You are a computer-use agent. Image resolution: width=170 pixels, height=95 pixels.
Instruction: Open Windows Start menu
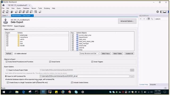(x=4, y=92)
